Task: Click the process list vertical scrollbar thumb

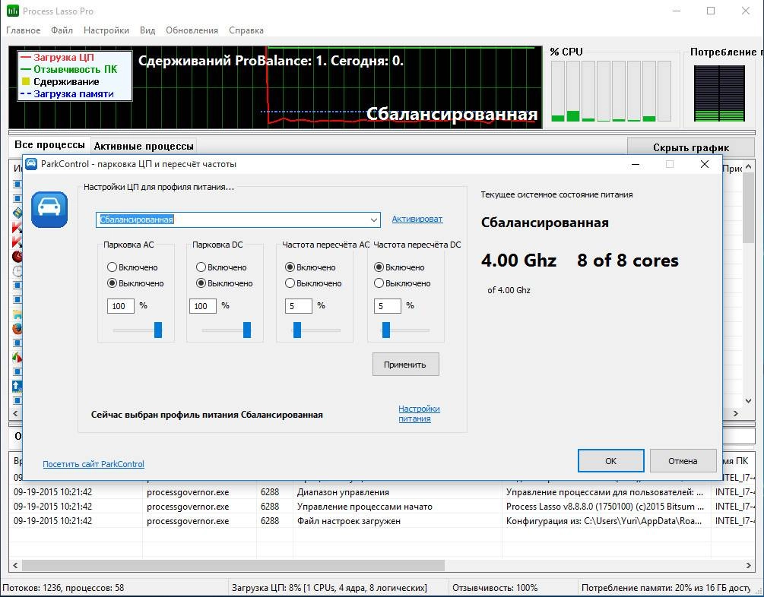Action: [x=748, y=208]
